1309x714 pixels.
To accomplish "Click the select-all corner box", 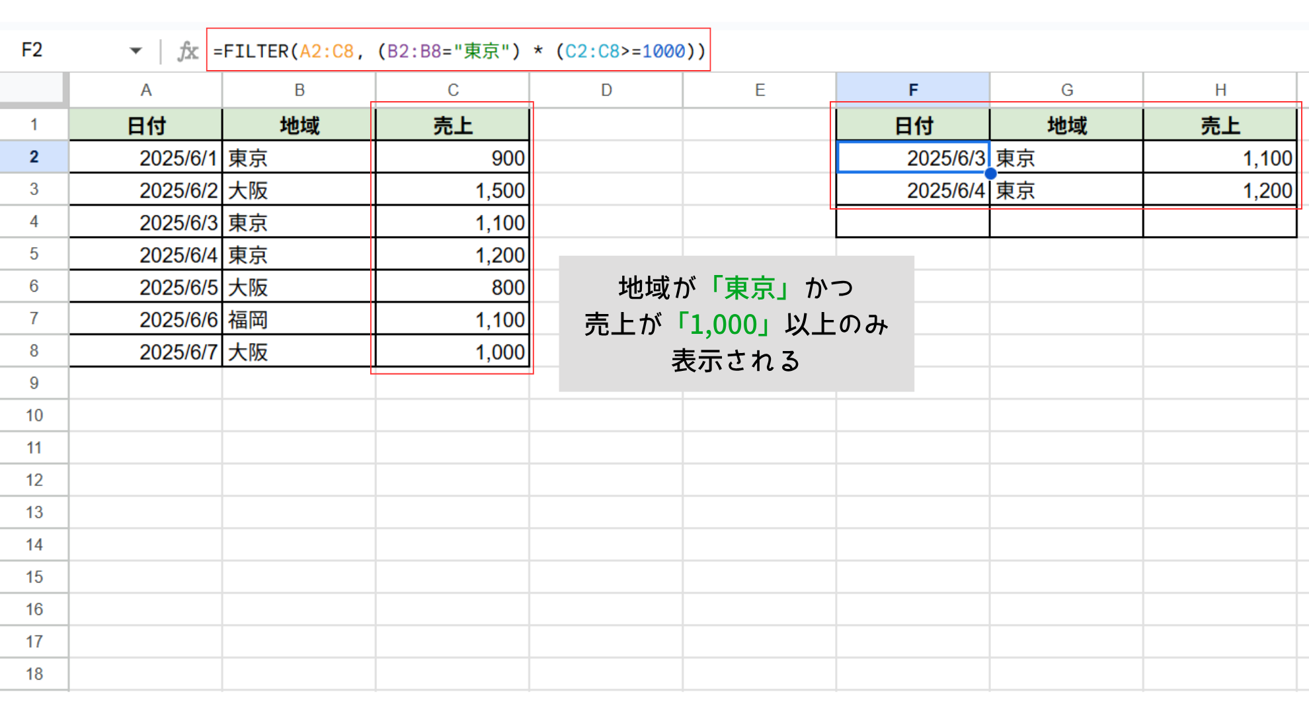I will 34,90.
